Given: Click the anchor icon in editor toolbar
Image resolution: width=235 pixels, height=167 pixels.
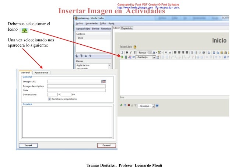Looking at the screenshot, I should 209,52.
